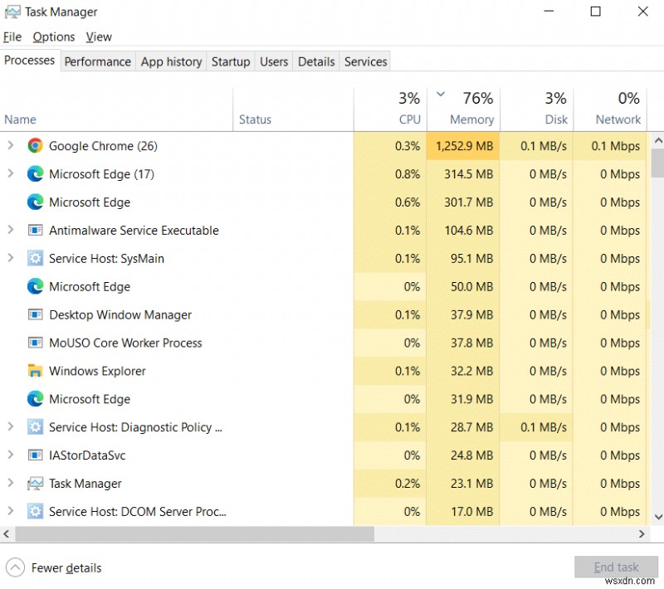Expand Antimalware Service Executable row
Image resolution: width=664 pixels, height=589 pixels.
tap(11, 230)
